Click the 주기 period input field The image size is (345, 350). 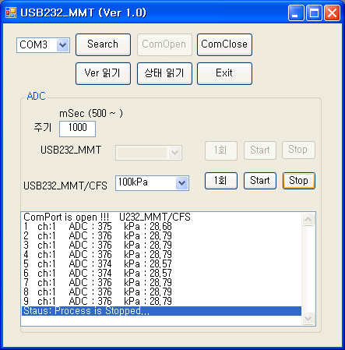[77, 129]
